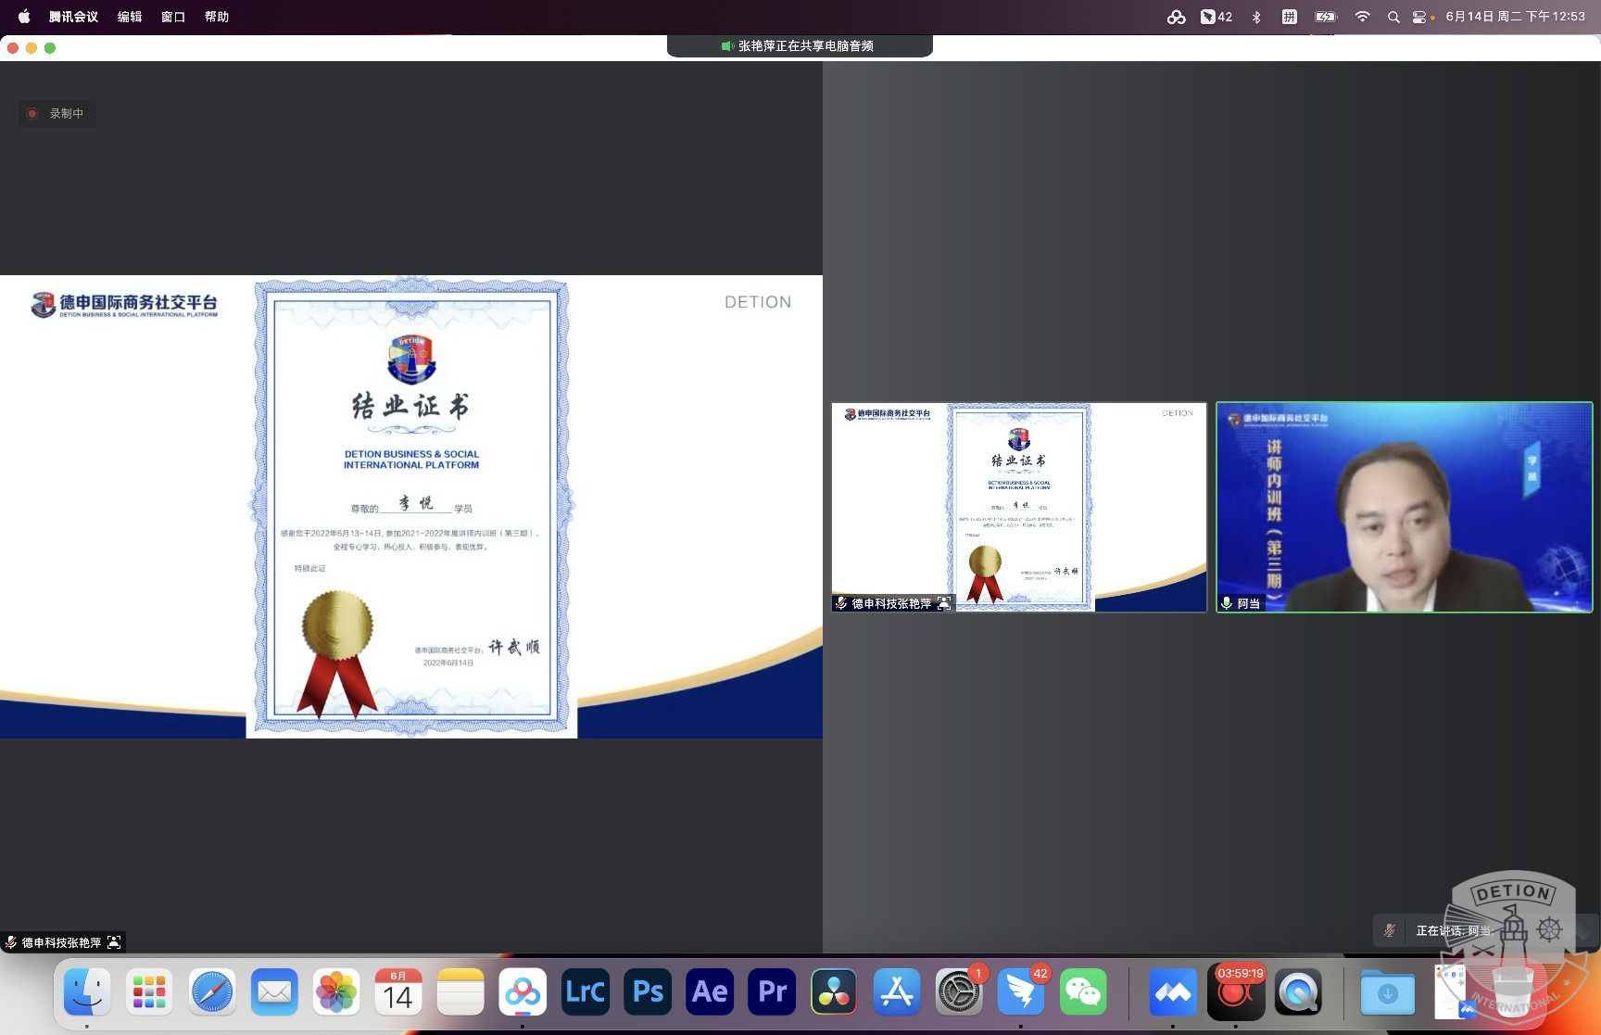The image size is (1601, 1035).
Task: Click the 德申科技张艳萍 name label at bottom left
Action: (61, 942)
